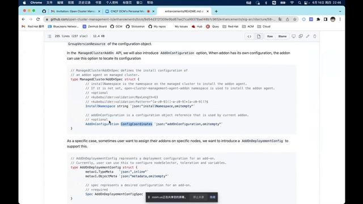The height and width of the screenshot is (204, 363).
Task: Open the 文件 menu in menu bar
Action: (x=49, y=2)
